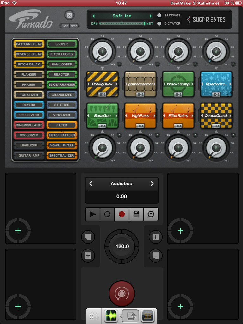Tap the Soft Ice preset name display
243x324 pixels.
click(x=122, y=16)
